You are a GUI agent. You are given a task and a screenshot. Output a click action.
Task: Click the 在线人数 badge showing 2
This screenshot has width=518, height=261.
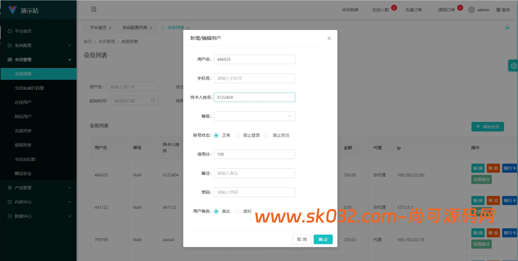tap(394, 8)
